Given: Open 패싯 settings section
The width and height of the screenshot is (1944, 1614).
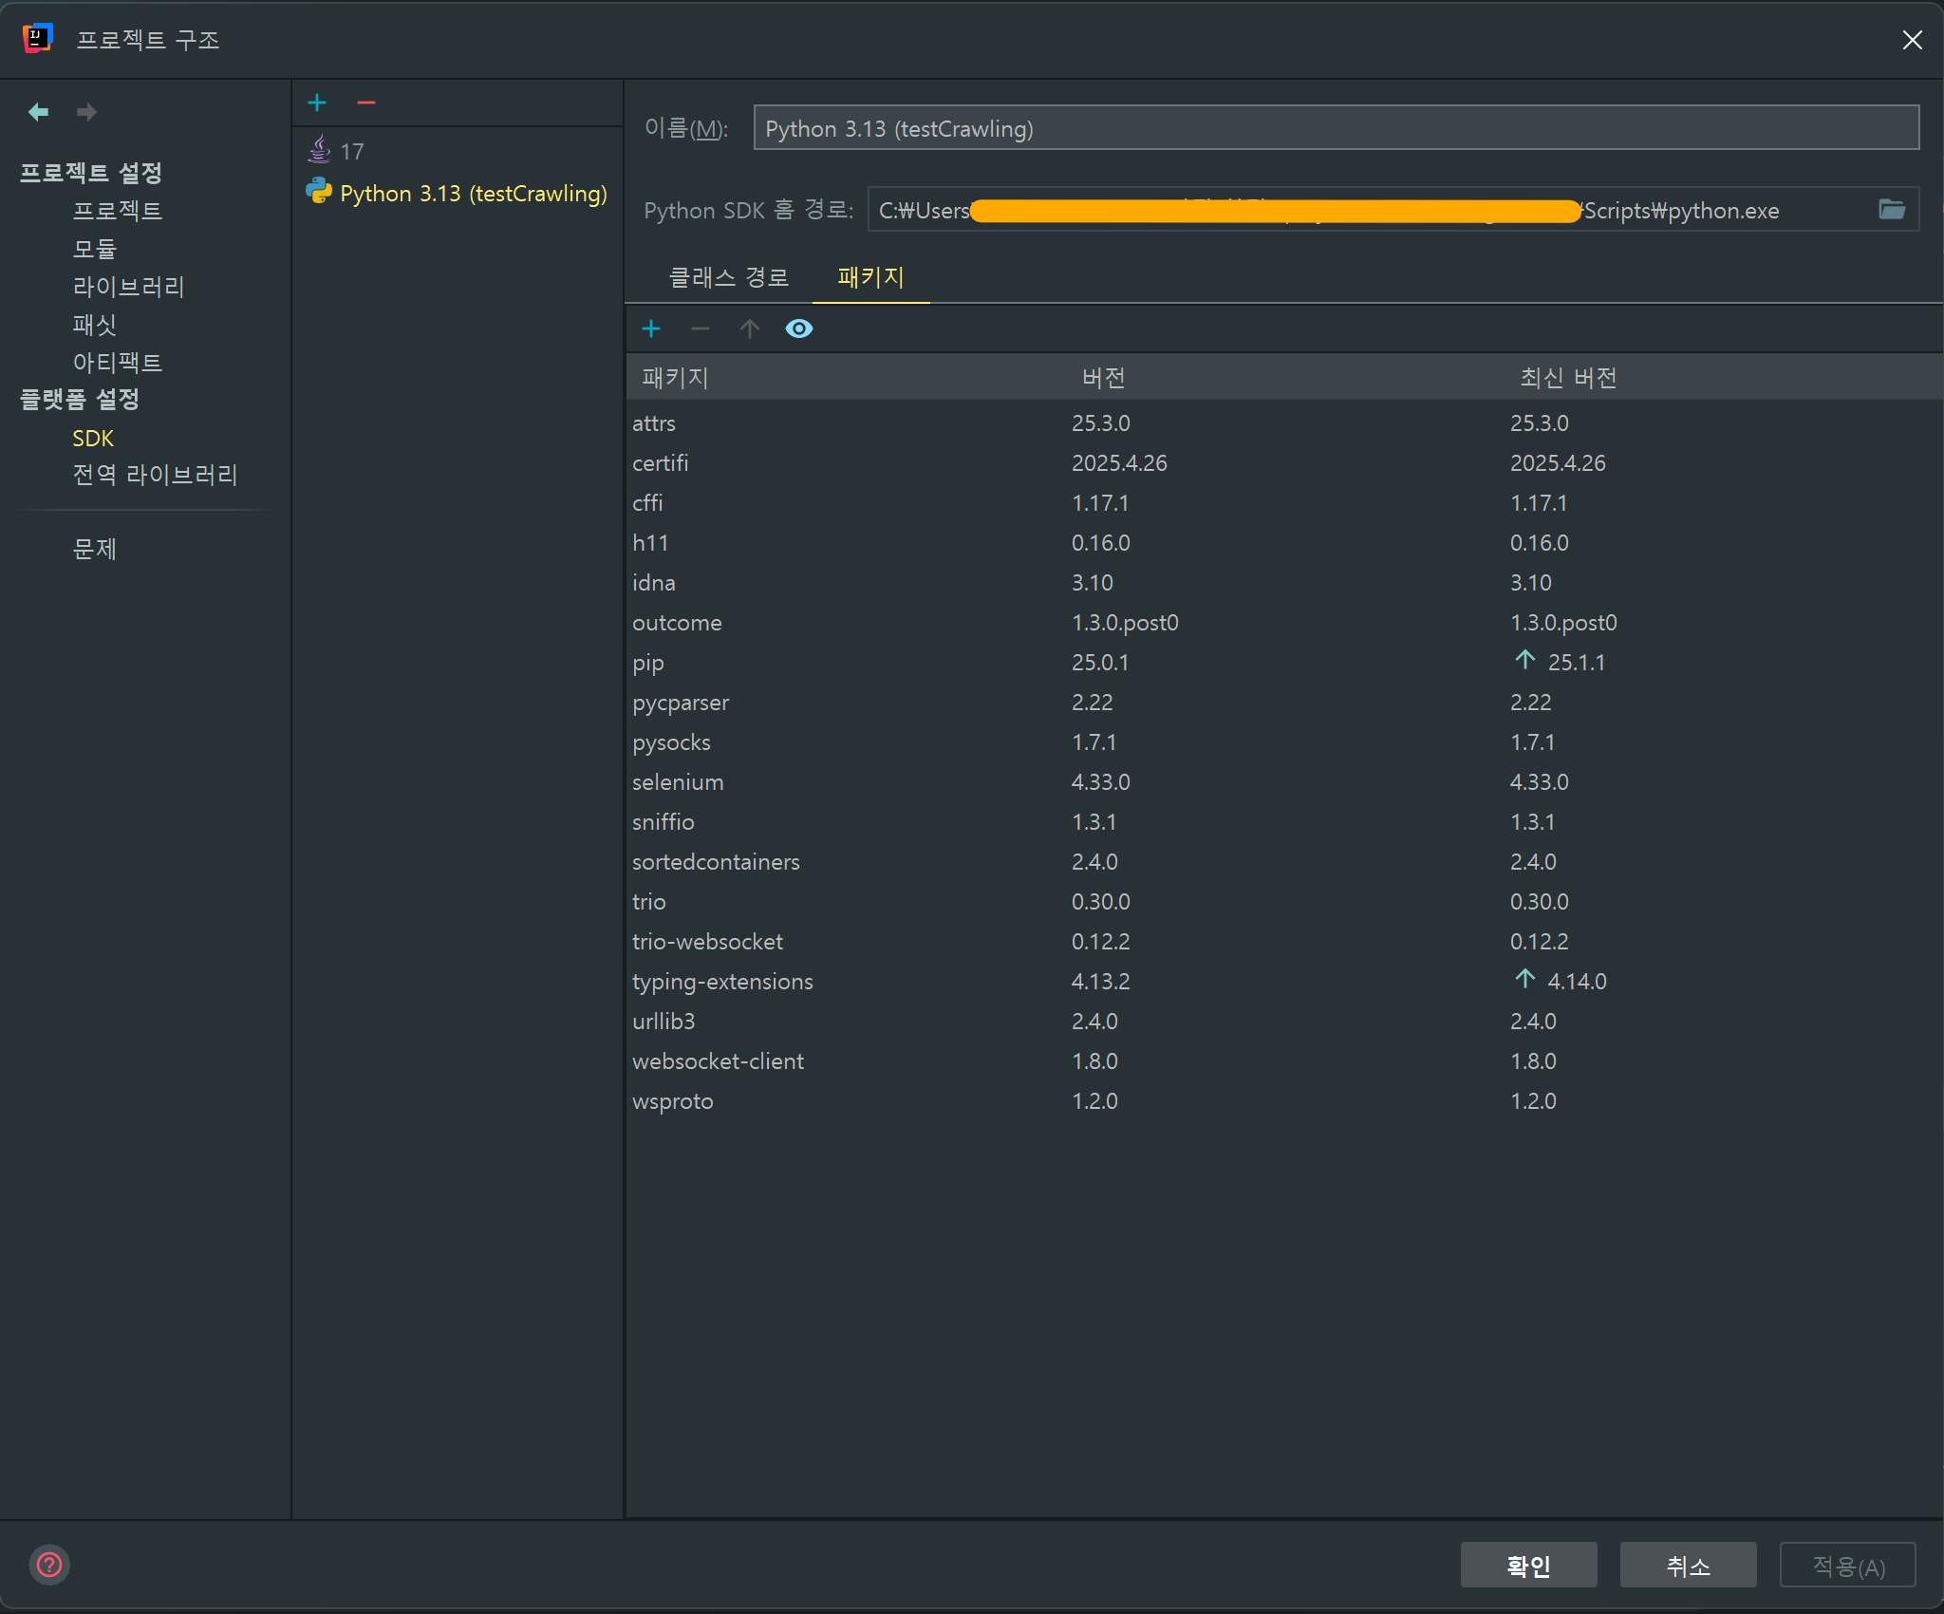Looking at the screenshot, I should click(95, 325).
